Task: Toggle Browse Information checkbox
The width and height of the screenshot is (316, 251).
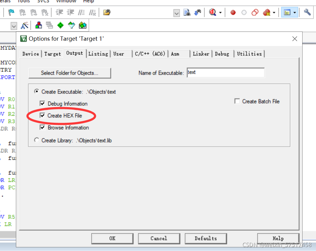Action: 42,127
